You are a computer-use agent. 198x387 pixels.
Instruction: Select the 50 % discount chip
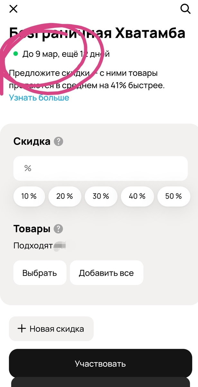pos(174,196)
